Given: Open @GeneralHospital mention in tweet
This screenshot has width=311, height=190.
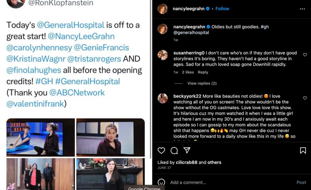Looking at the screenshot, I should click(x=70, y=25).
